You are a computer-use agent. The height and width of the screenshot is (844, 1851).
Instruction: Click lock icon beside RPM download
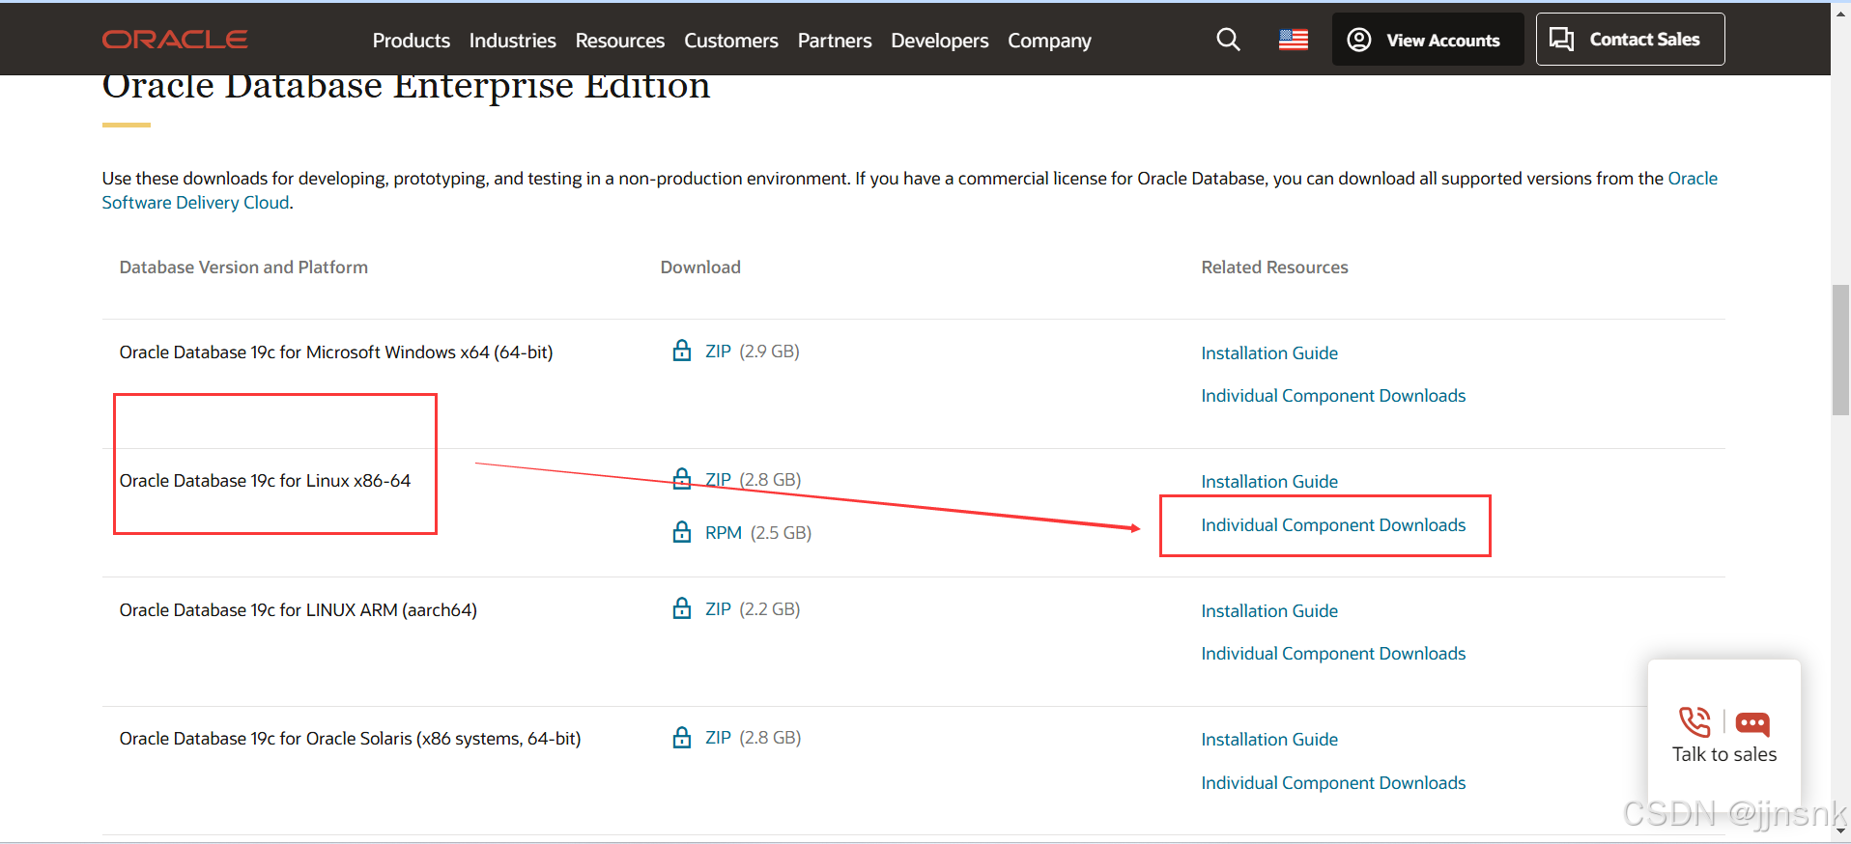tap(682, 532)
